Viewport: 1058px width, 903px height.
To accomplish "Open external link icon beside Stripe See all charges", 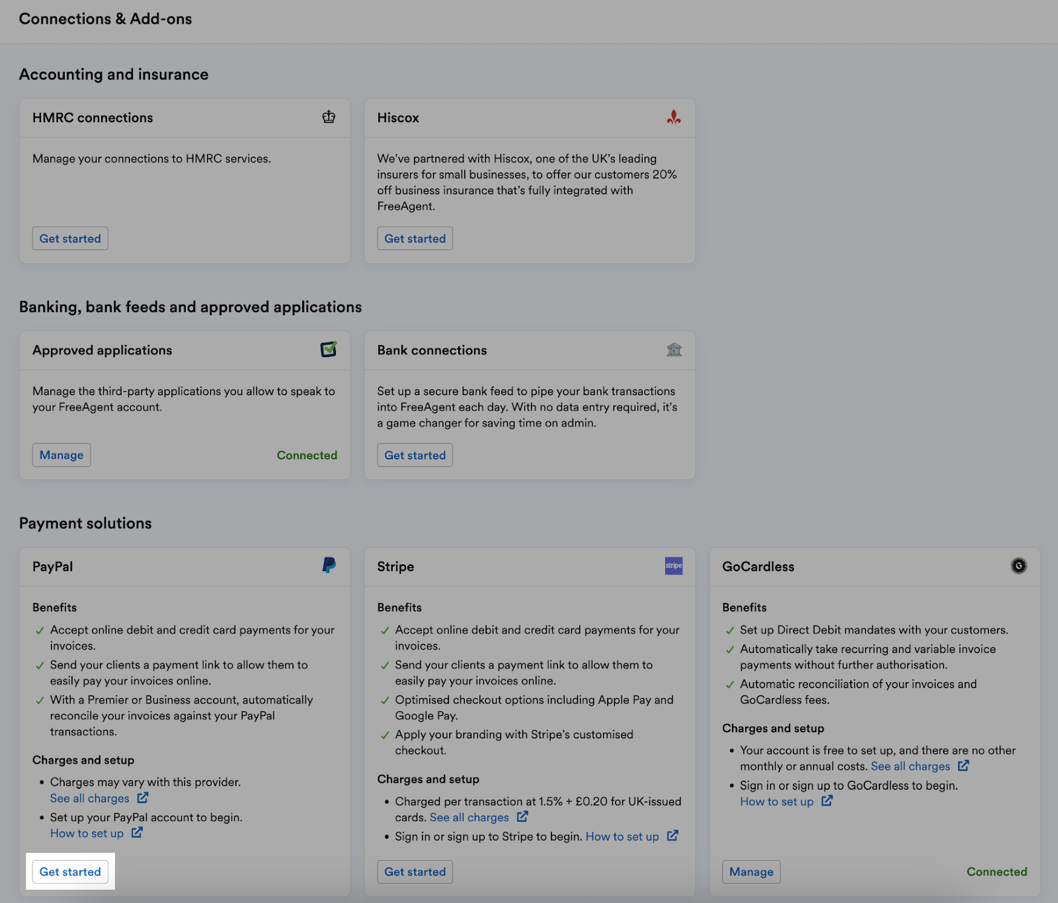I will tap(522, 817).
